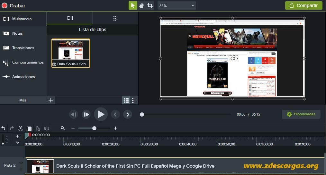Open the 35% zoom level dropdown
The image size is (326, 175).
(x=177, y=5)
